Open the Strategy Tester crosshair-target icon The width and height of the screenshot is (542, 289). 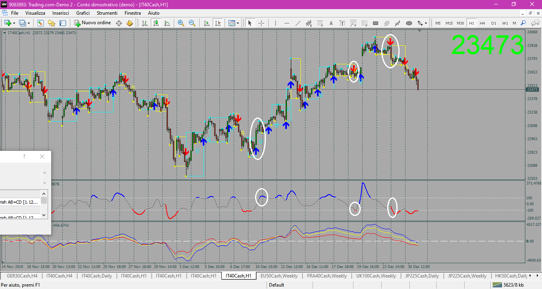pos(119,23)
